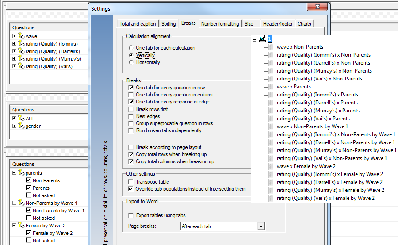Click the question icon beside Female by Wave 2 group
The width and height of the screenshot is (398, 245).
point(21,225)
